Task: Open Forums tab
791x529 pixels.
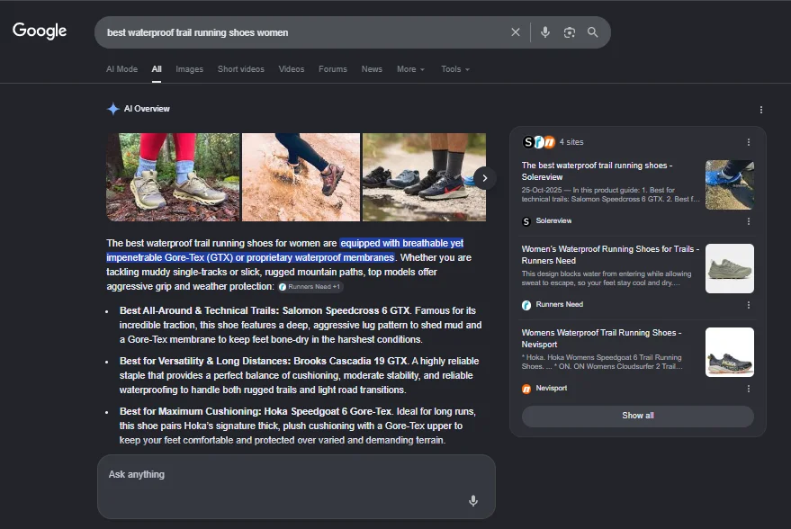Action: pos(332,69)
